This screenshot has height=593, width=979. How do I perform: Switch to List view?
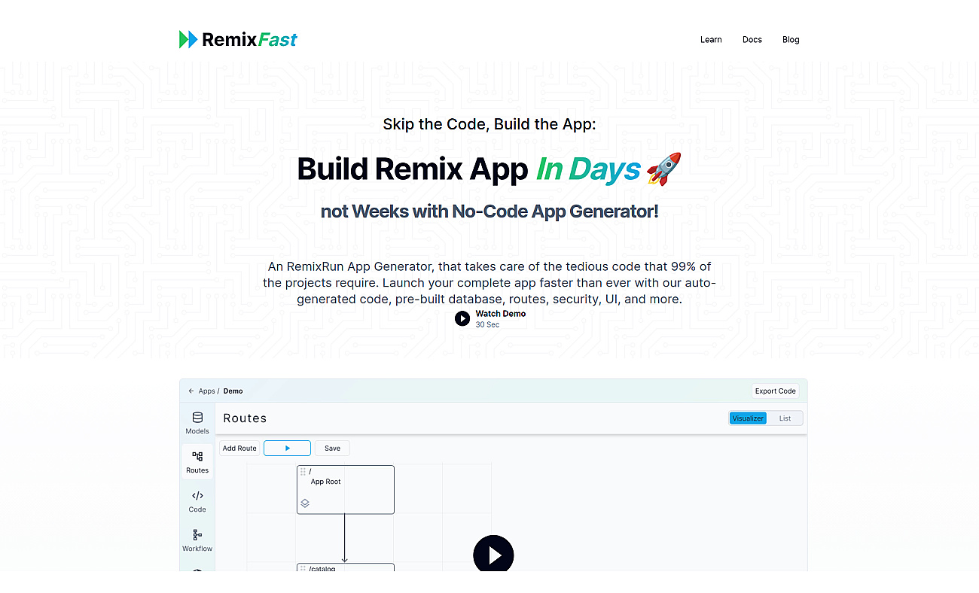tap(785, 418)
